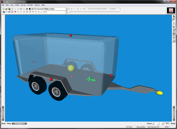
Task: Open the 6x12 Covered Utility Trailer dropdown
Action: pyautogui.click(x=66, y=9)
